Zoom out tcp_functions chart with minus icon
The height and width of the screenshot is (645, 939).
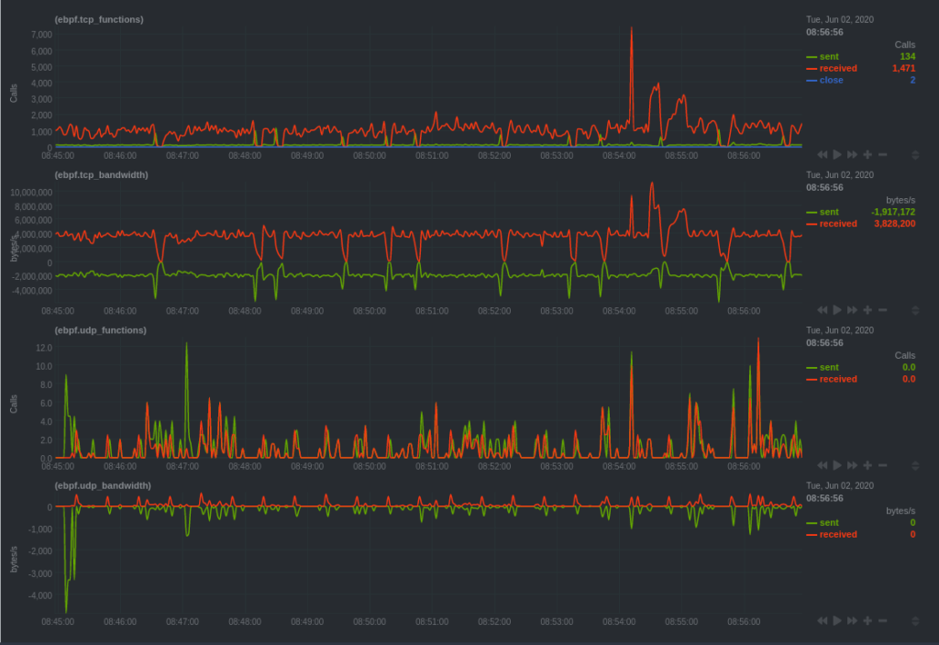pyautogui.click(x=882, y=155)
